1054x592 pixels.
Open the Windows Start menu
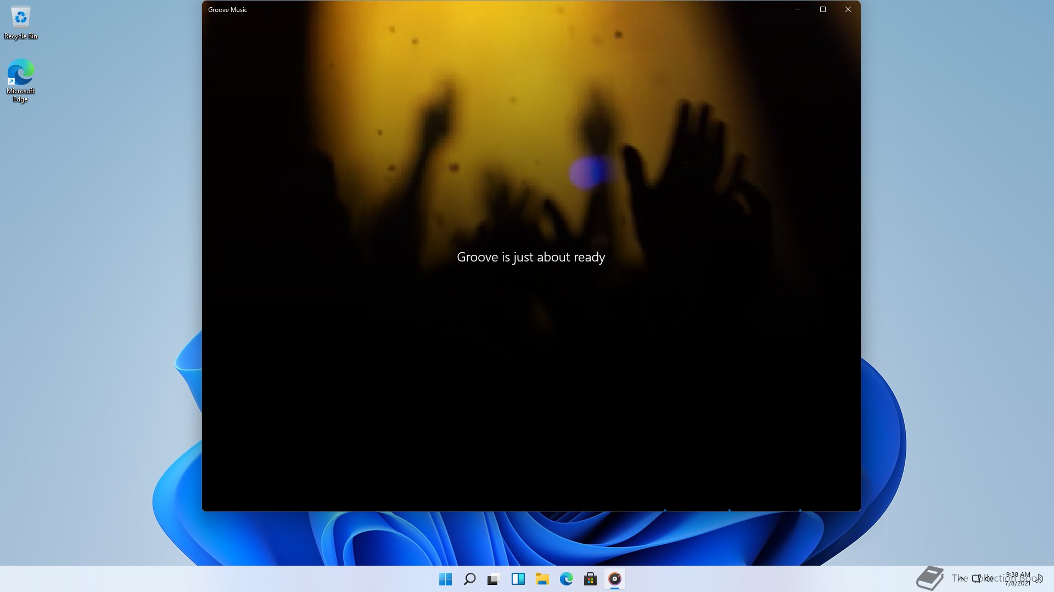[445, 579]
